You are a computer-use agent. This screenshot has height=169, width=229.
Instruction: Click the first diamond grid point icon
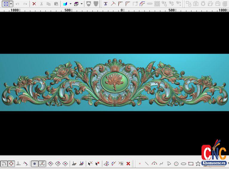[x=50, y=164]
